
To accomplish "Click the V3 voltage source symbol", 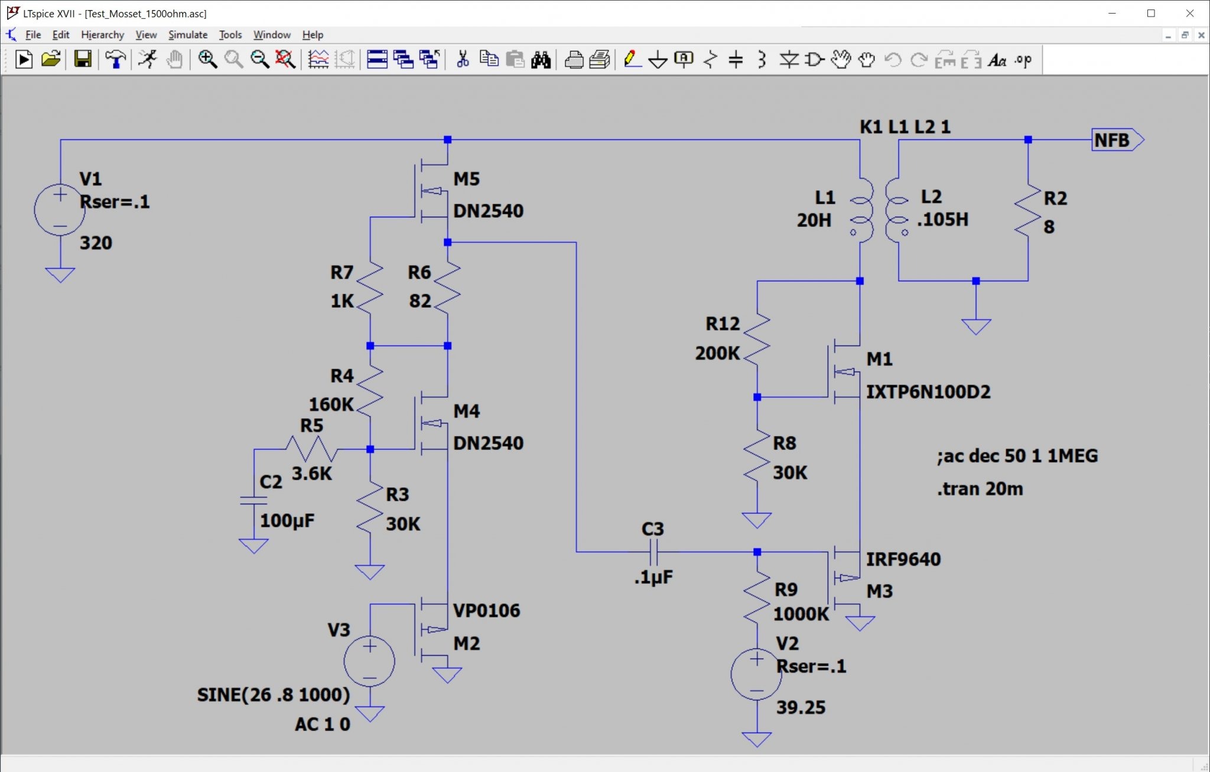I will (370, 661).
